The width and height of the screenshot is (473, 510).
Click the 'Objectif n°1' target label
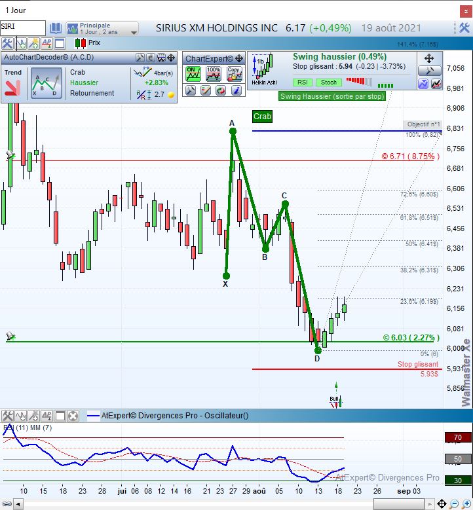pyautogui.click(x=423, y=124)
